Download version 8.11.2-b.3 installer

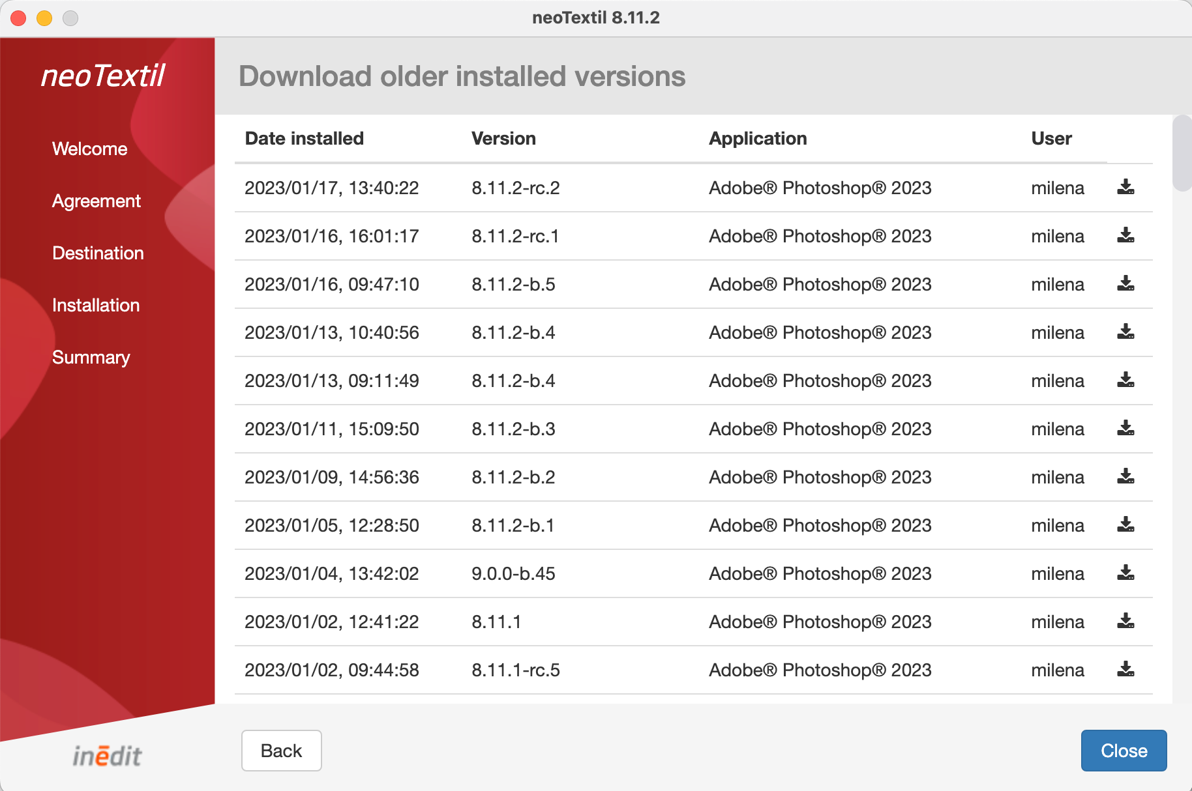pyautogui.click(x=1125, y=429)
